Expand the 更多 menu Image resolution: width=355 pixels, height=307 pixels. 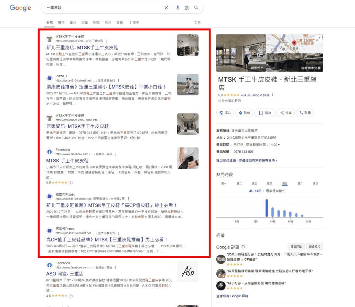pos(134,23)
